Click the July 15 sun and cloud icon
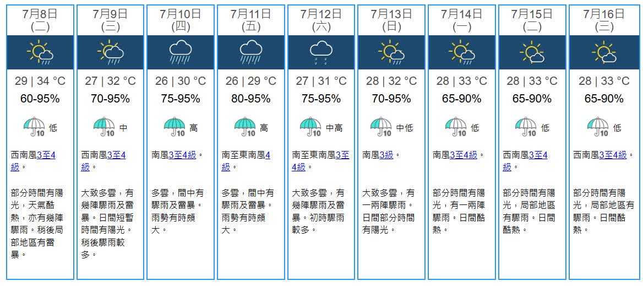 (x=532, y=52)
